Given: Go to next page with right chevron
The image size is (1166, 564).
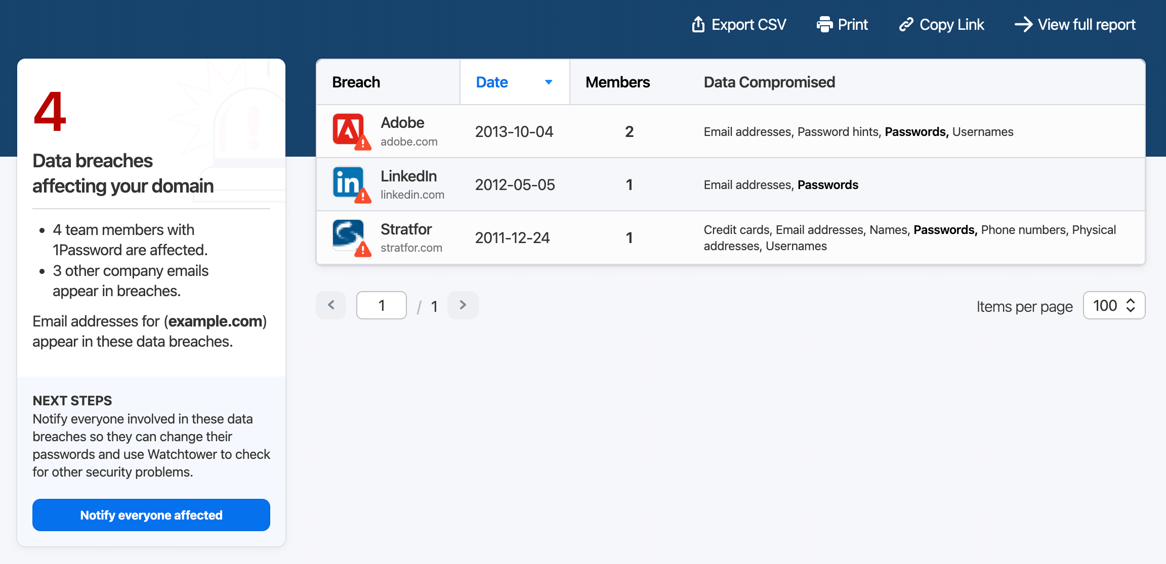Looking at the screenshot, I should pos(463,305).
